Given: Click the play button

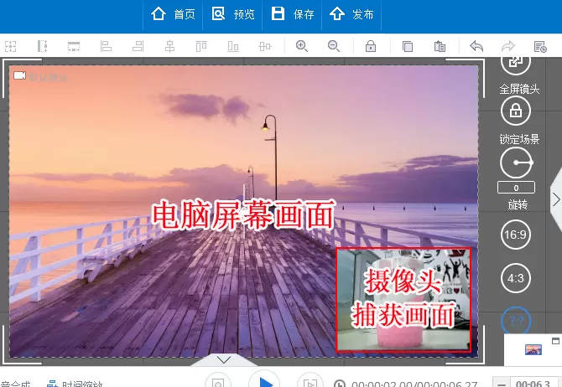Looking at the screenshot, I should (x=264, y=381).
